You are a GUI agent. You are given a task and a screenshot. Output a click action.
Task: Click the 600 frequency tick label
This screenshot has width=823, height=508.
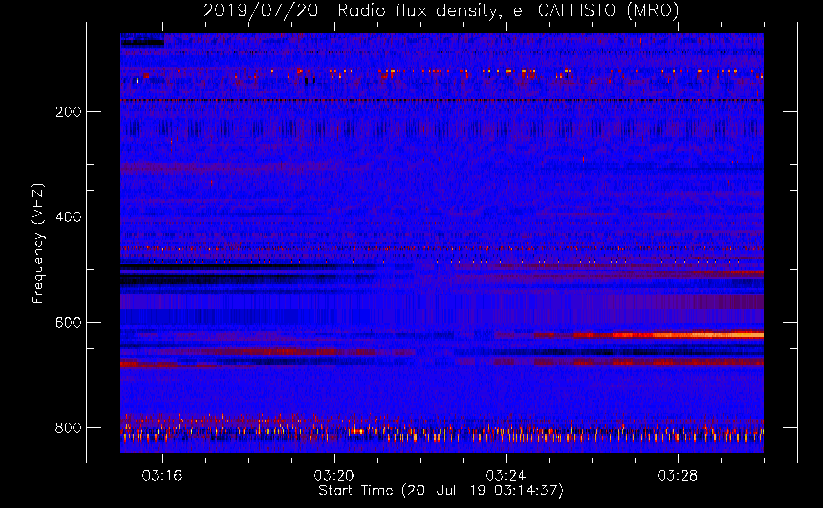tap(68, 323)
